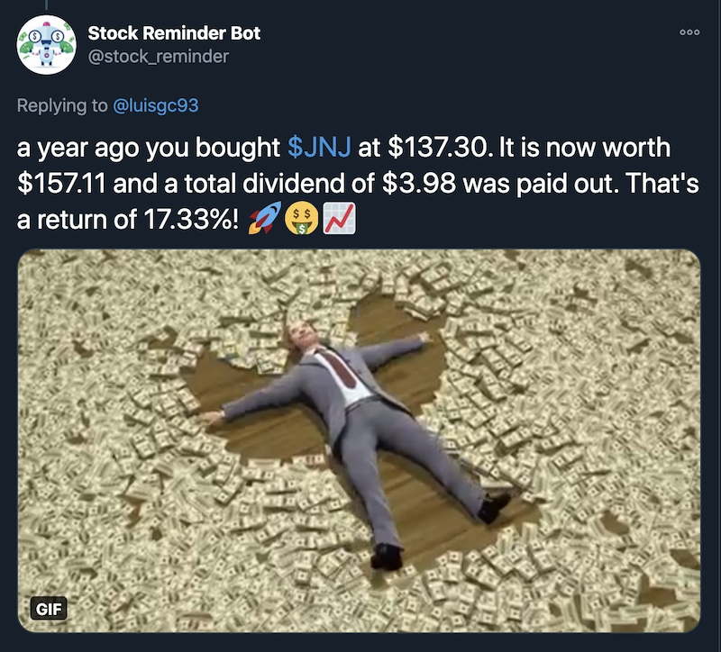Click the GIF badge on the media
721x652 pixels.
49,609
